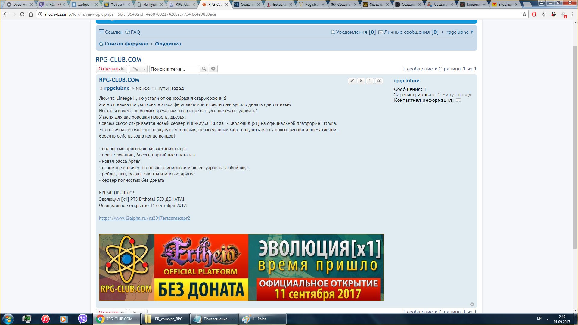Open the Флудилка forum link
This screenshot has height=325, width=578.
(x=168, y=44)
